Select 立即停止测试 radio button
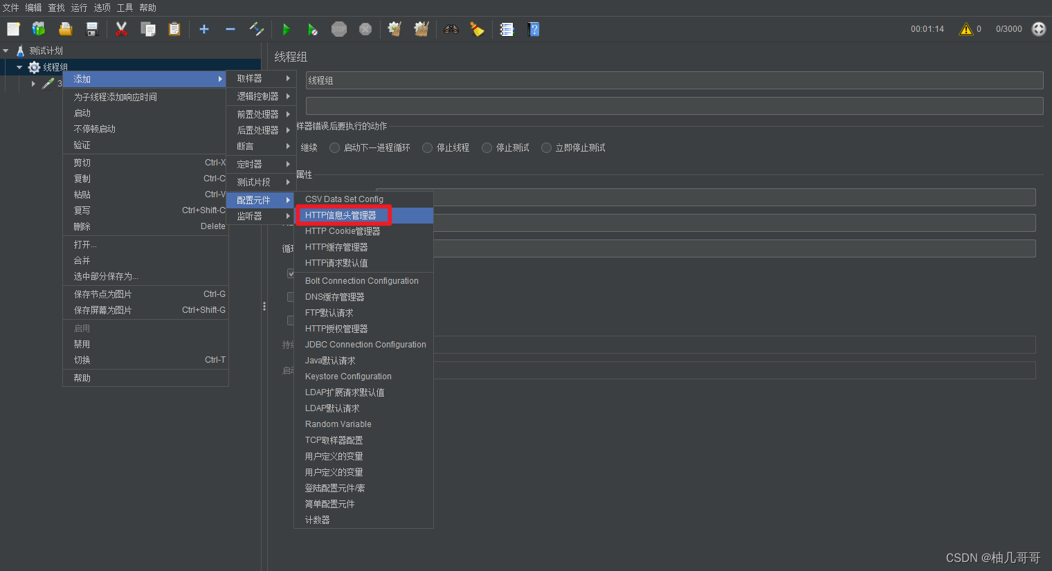1052x571 pixels. click(x=546, y=148)
